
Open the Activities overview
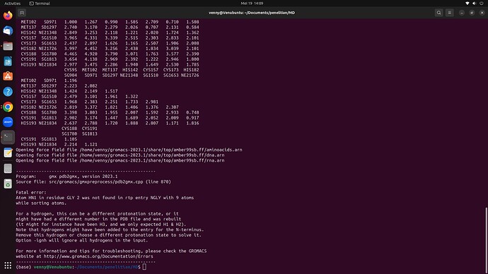[x=13, y=4]
